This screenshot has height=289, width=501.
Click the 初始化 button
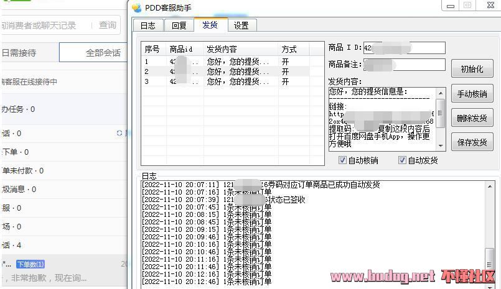(x=472, y=69)
